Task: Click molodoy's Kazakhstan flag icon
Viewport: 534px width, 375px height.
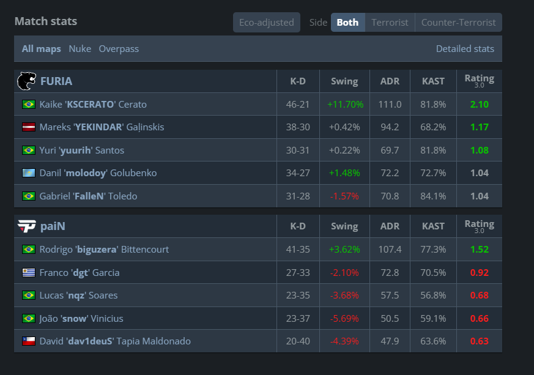Action: point(29,173)
